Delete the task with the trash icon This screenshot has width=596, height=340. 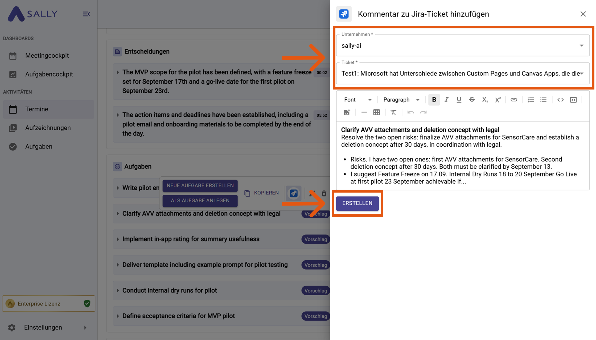click(x=324, y=193)
